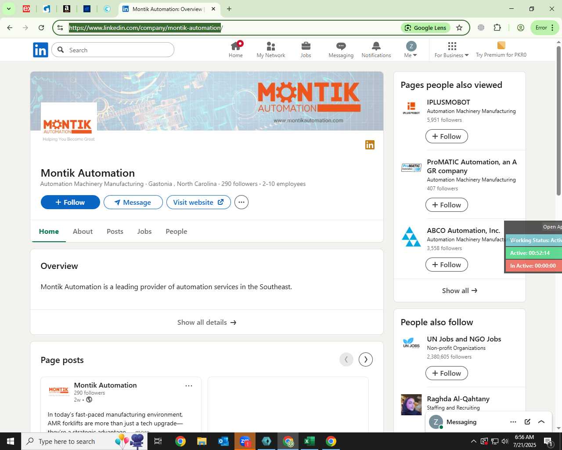Open Chrome profile icon
This screenshot has width=562, height=450.
(521, 28)
